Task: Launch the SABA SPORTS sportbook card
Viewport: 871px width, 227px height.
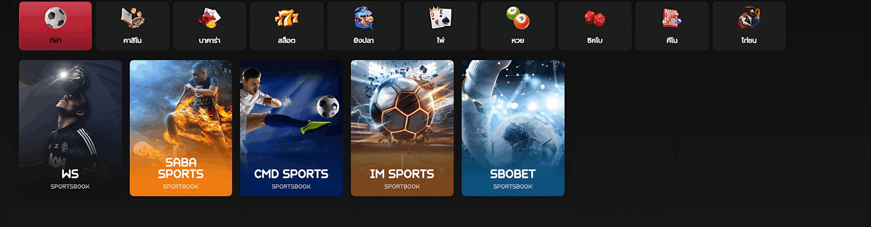Action: tap(181, 128)
